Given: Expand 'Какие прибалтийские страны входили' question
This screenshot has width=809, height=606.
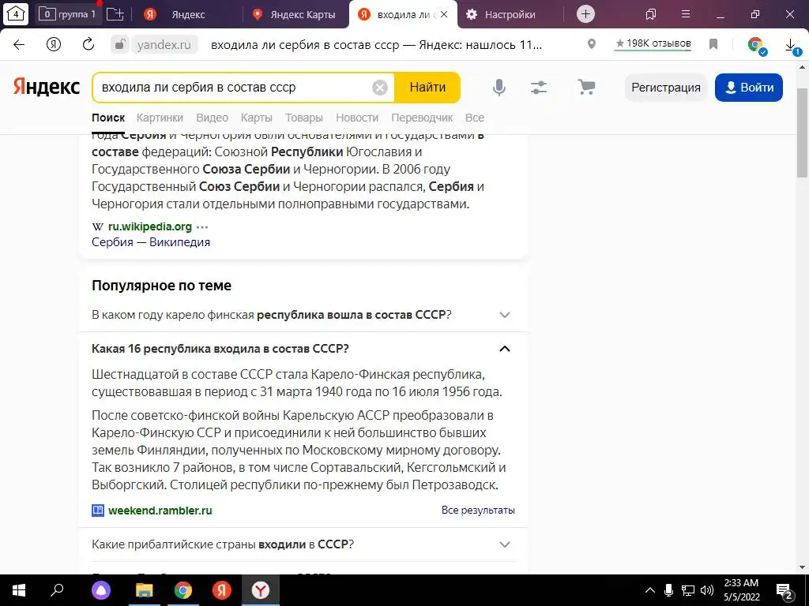Looking at the screenshot, I should [x=303, y=544].
